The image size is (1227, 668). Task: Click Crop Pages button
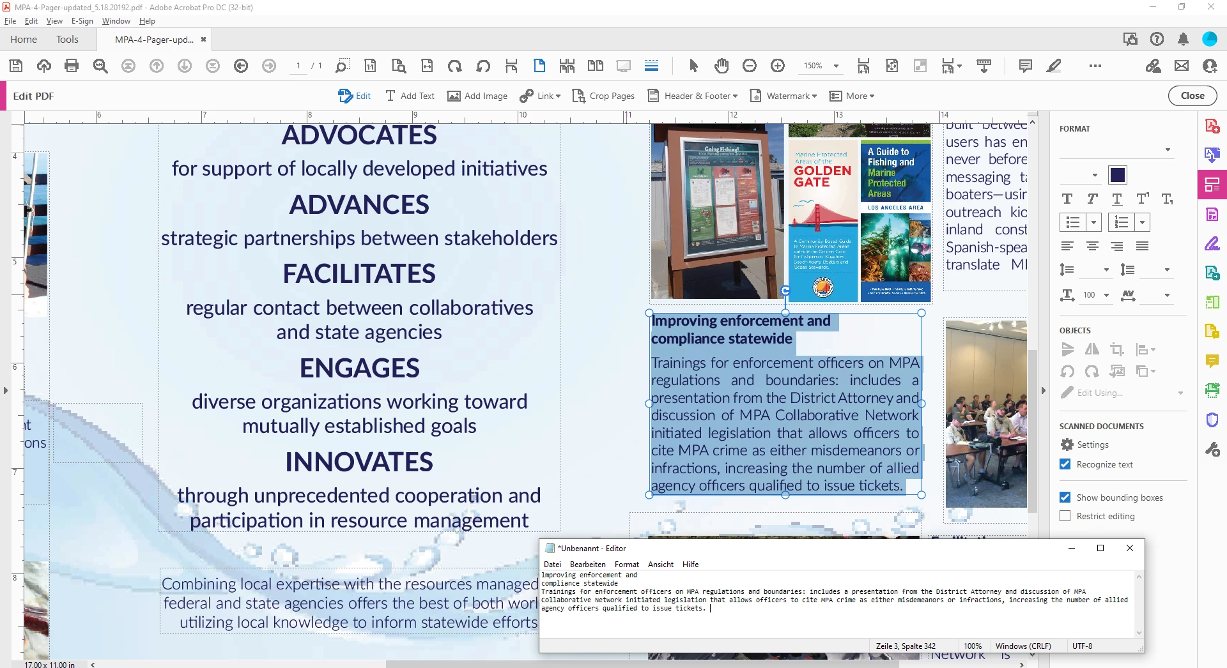click(603, 96)
